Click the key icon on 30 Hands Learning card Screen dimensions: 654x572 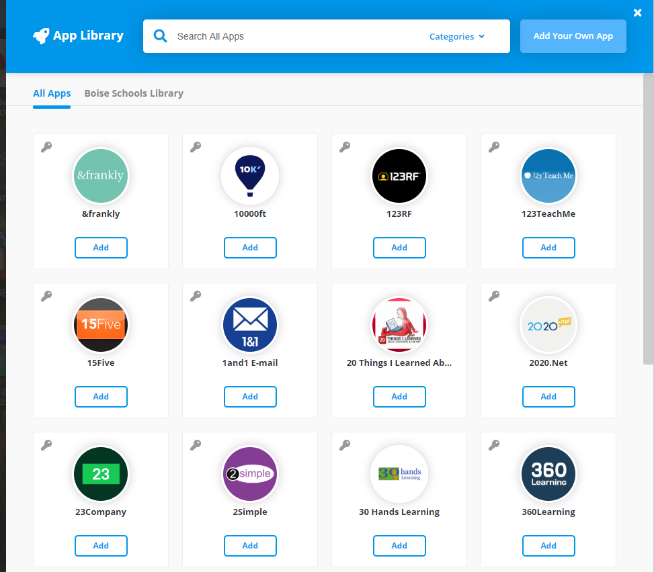tap(345, 445)
